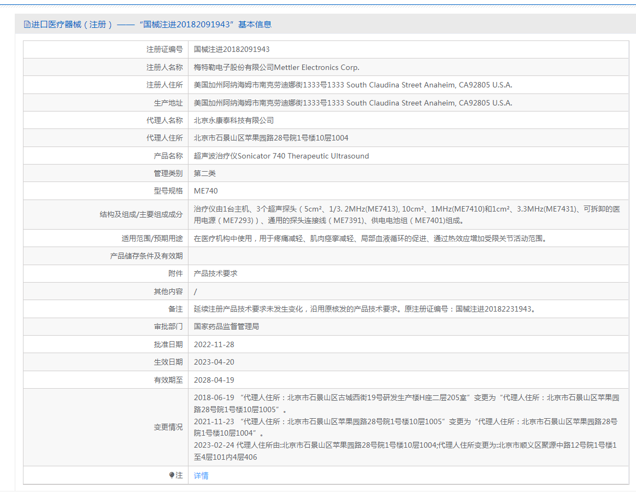
Task: Click the label 批准日期
Action: [x=168, y=344]
